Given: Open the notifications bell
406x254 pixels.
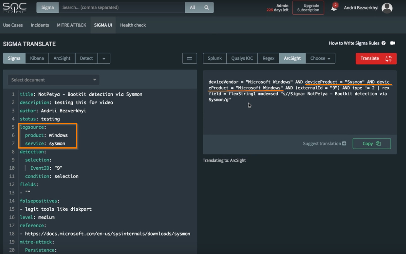Looking at the screenshot, I should click(334, 8).
